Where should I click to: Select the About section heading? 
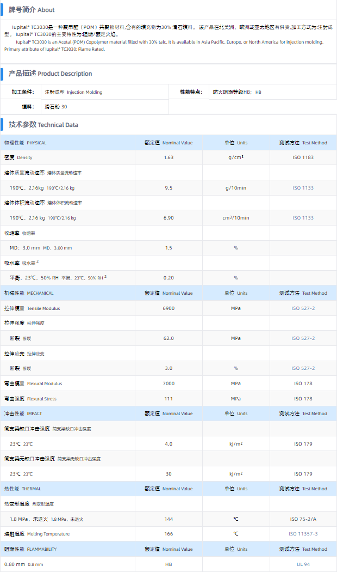(32, 10)
